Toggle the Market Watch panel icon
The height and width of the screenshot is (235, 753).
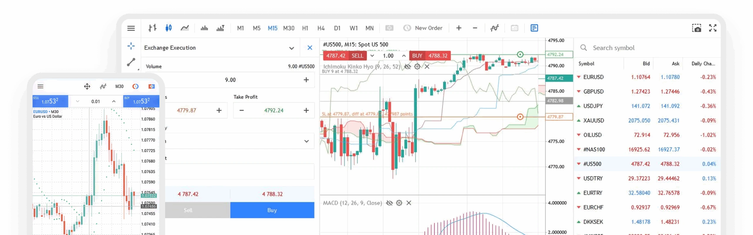coord(534,28)
